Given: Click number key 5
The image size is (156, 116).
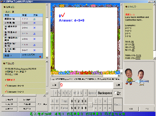Looking at the screenshot, I should [x=72, y=108].
